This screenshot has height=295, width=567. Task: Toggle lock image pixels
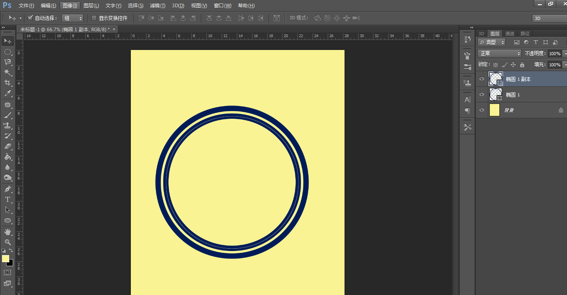pos(505,65)
